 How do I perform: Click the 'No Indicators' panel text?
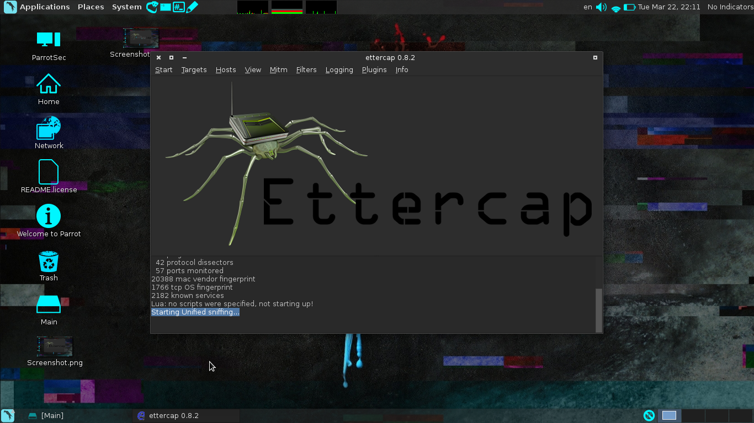click(x=730, y=7)
